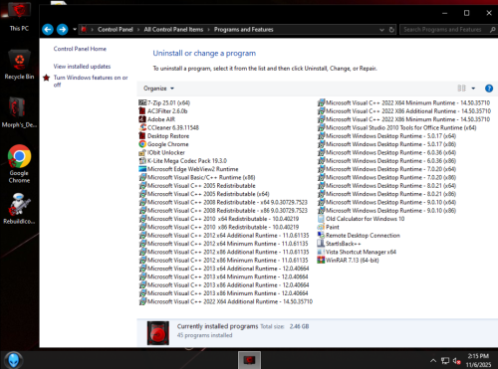Select the Desktop Restore icon

point(142,136)
